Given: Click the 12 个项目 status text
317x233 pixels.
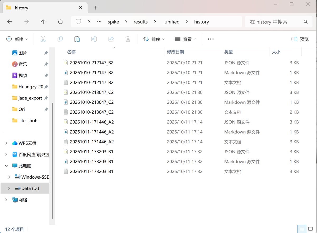Looking at the screenshot, I should pos(14,229).
